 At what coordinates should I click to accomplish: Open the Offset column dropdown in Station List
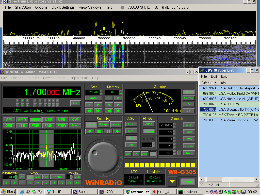pos(216,83)
